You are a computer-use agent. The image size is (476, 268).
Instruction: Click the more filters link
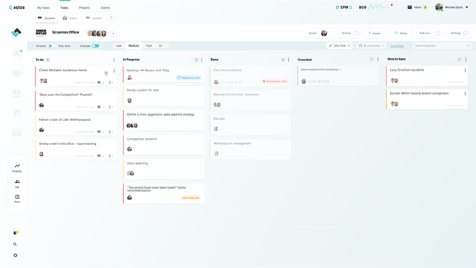click(397, 46)
